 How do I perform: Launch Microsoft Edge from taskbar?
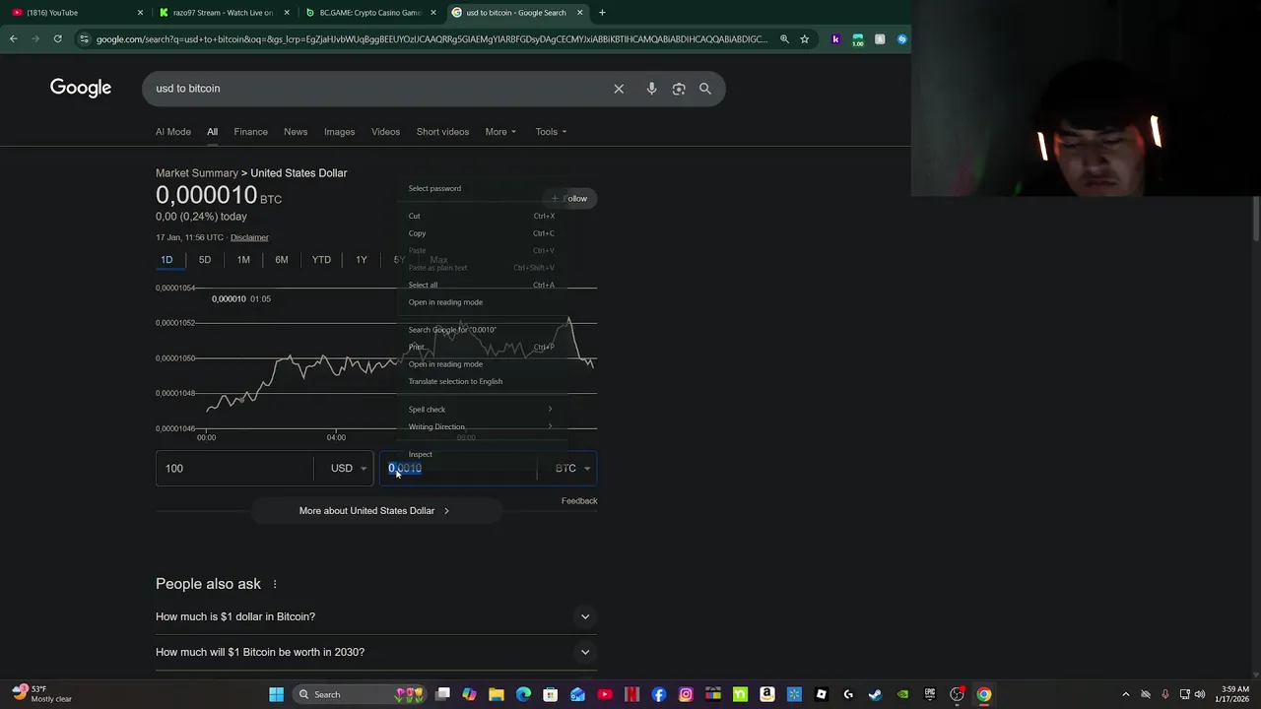[524, 694]
